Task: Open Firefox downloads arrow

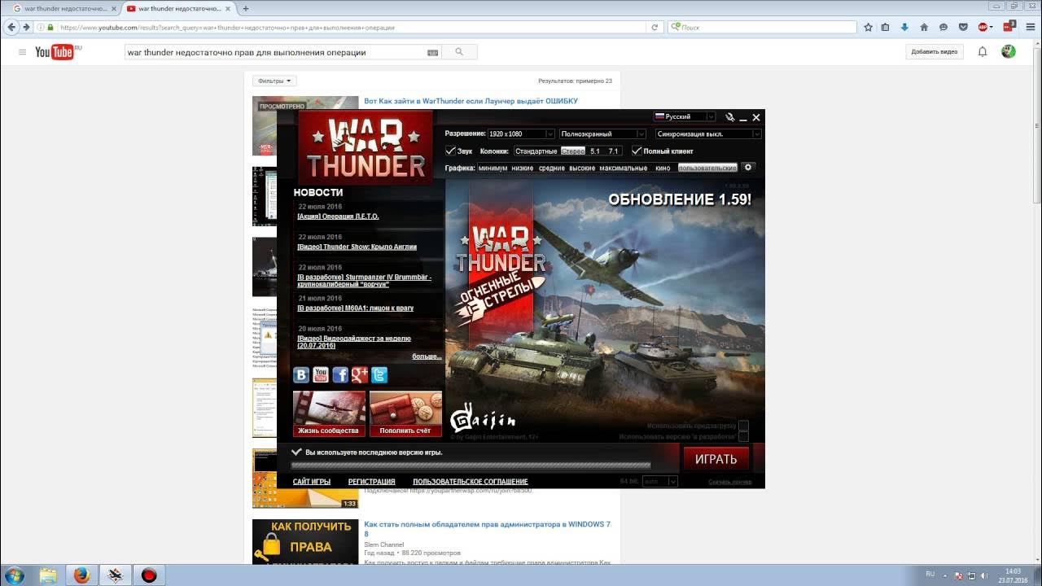Action: (x=904, y=27)
